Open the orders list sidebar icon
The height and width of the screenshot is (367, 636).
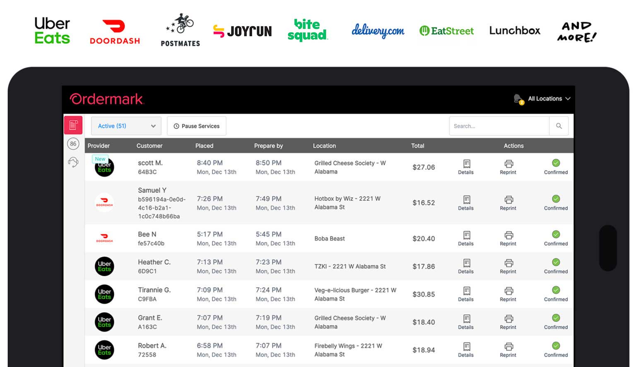click(x=73, y=125)
